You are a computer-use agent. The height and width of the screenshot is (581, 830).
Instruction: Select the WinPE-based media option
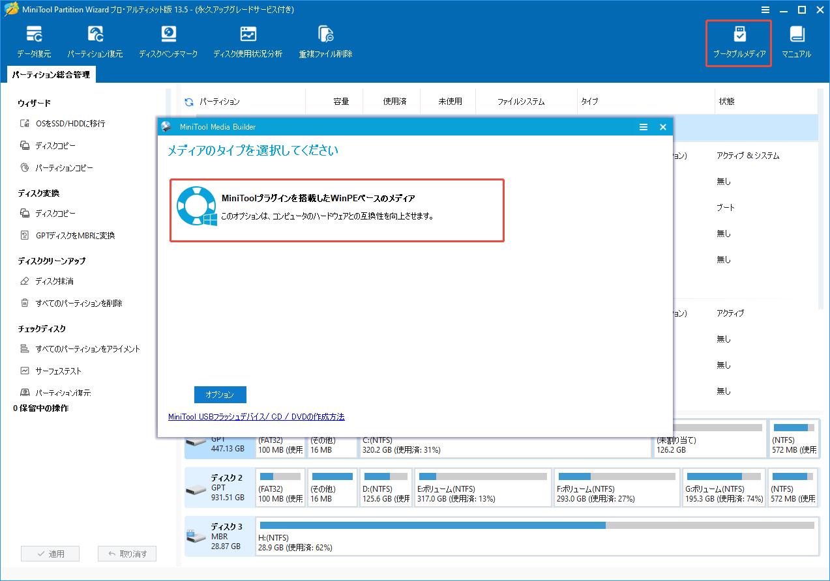coord(336,210)
